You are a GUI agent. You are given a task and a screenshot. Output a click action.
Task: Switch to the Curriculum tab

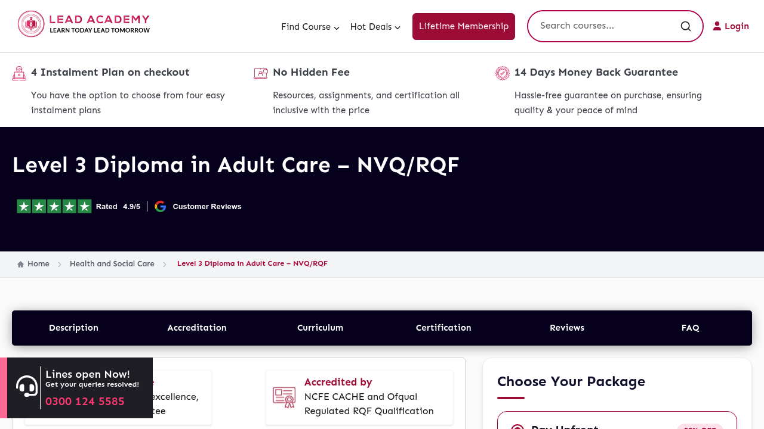point(320,328)
